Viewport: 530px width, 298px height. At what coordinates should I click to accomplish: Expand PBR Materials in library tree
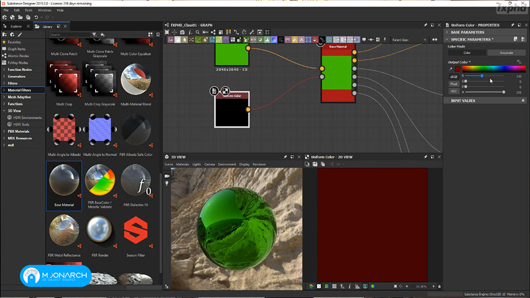(4, 131)
